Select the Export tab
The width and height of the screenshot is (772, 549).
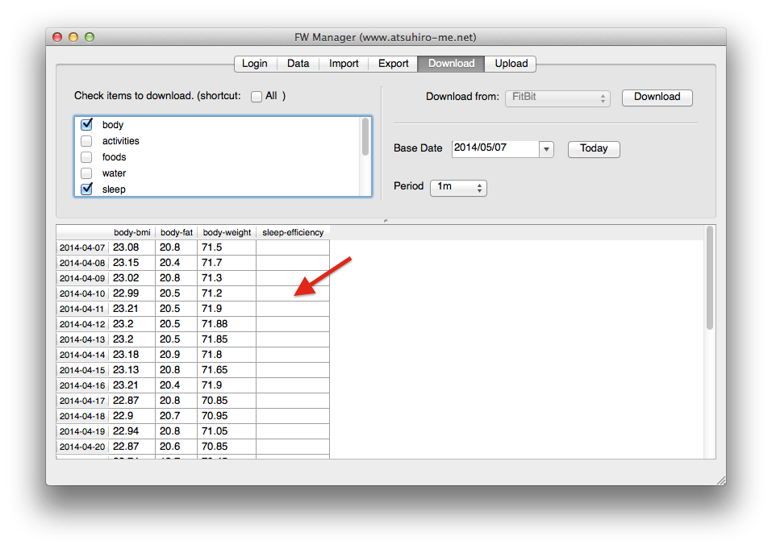coord(393,64)
